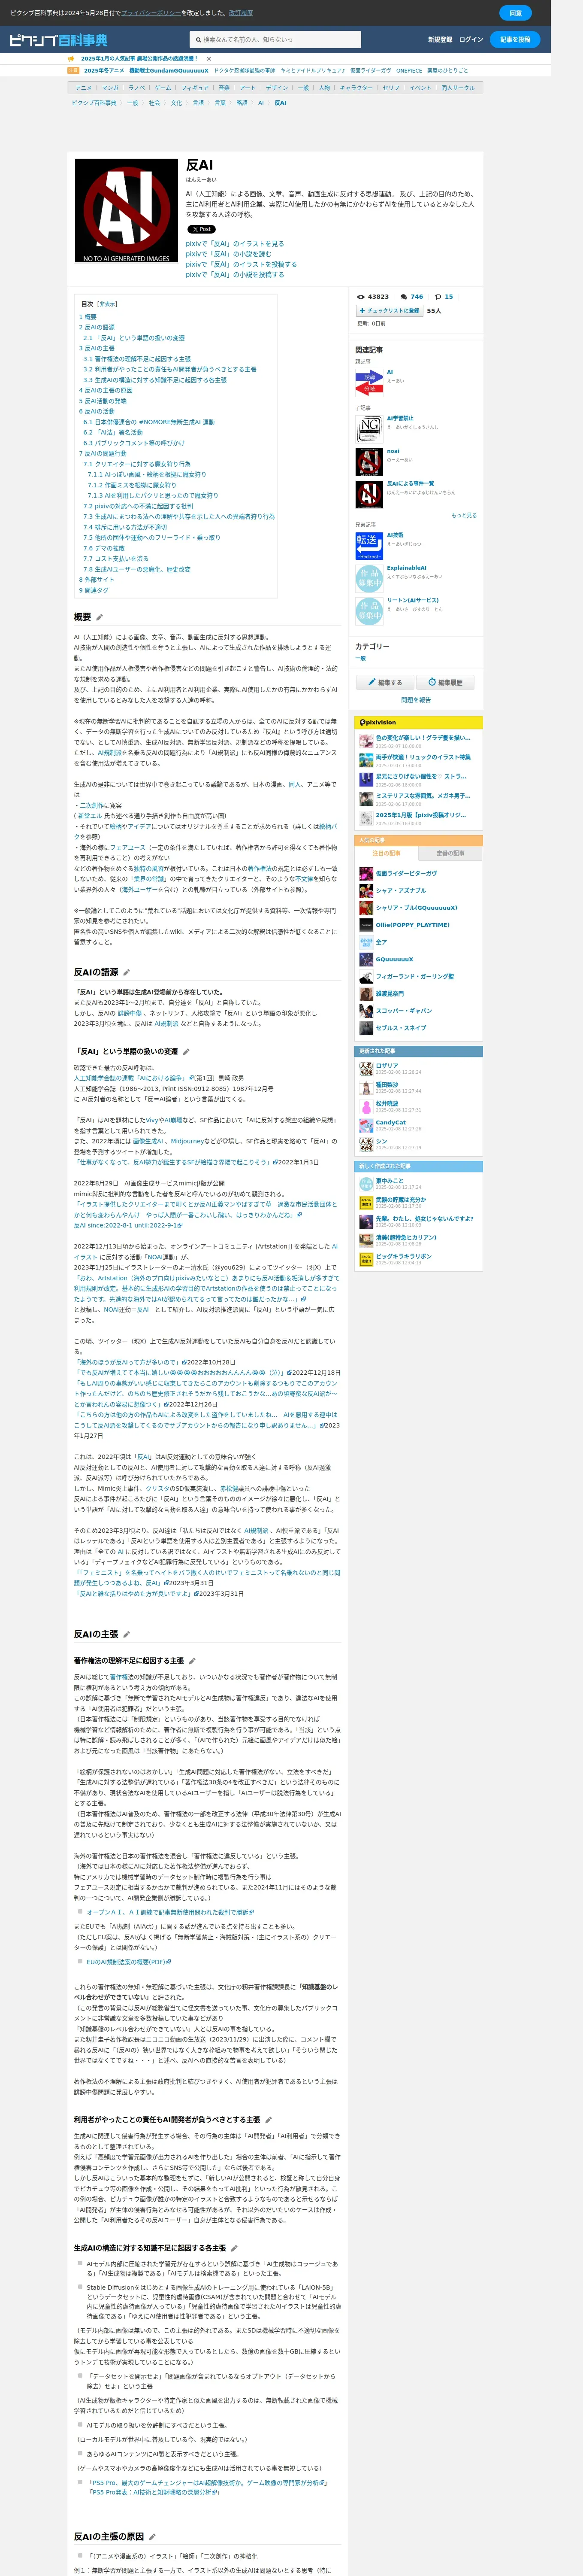Open the Pixiv encyclopedia logo home
583x2576 pixels.
point(58,39)
